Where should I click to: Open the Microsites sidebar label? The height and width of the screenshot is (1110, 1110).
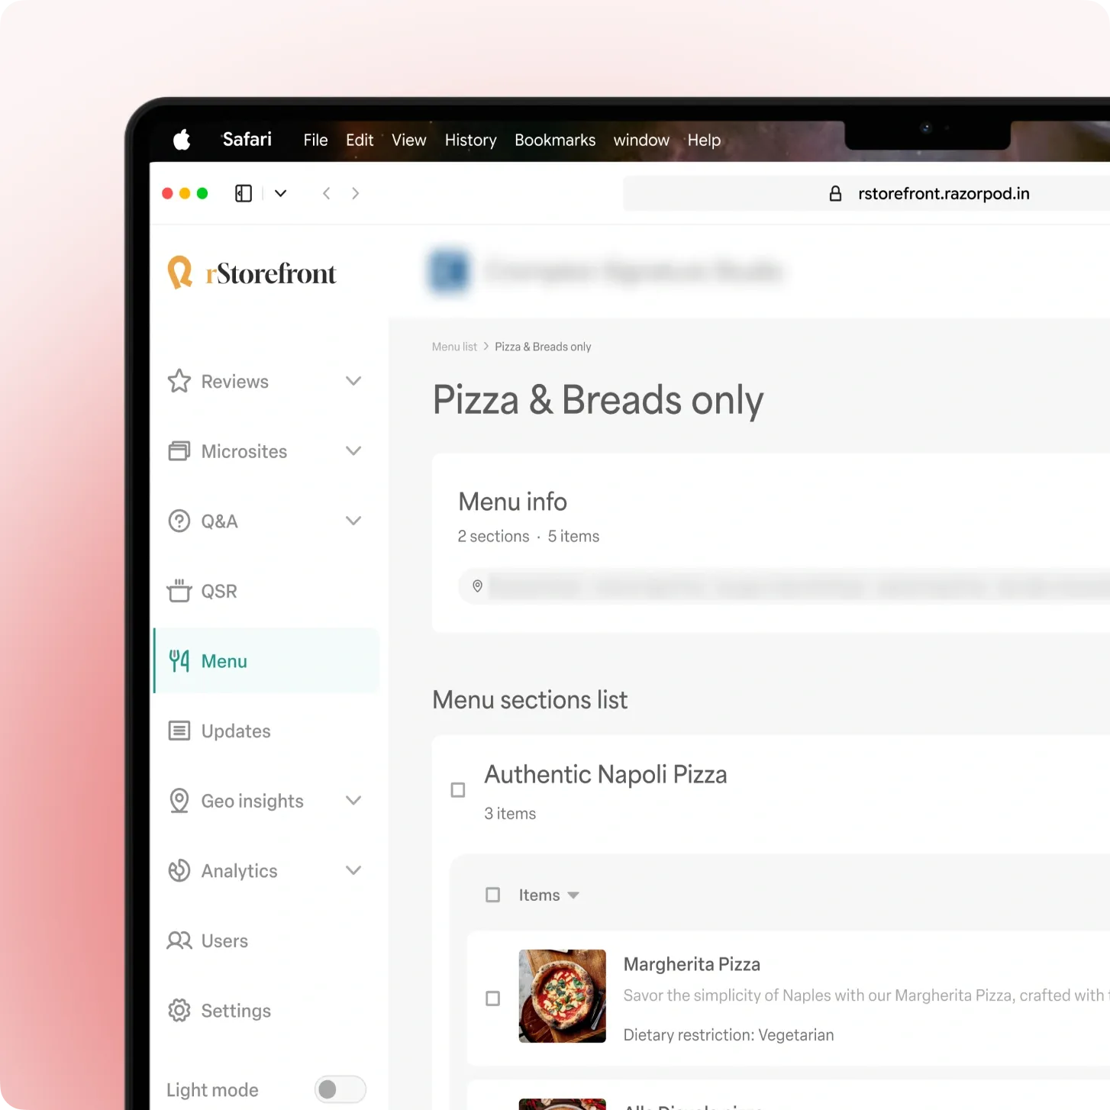coord(244,451)
